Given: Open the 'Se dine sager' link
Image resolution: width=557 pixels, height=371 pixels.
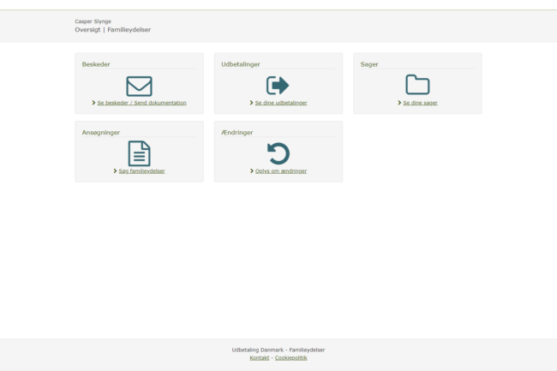Looking at the screenshot, I should click(x=420, y=103).
